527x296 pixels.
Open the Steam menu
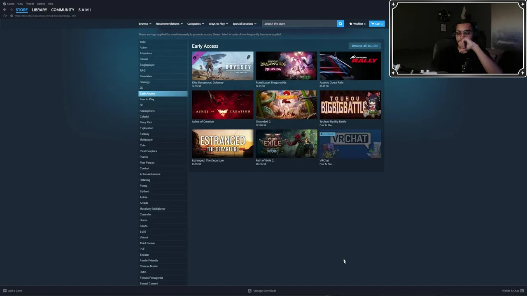pyautogui.click(x=11, y=4)
